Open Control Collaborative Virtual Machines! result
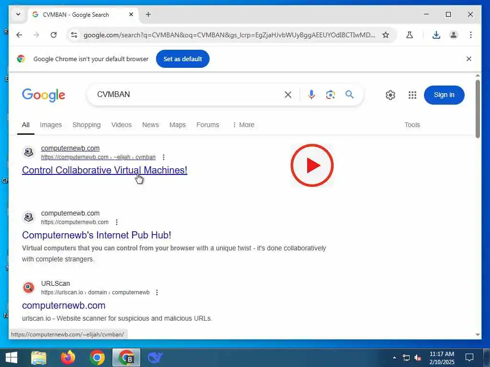 [105, 170]
